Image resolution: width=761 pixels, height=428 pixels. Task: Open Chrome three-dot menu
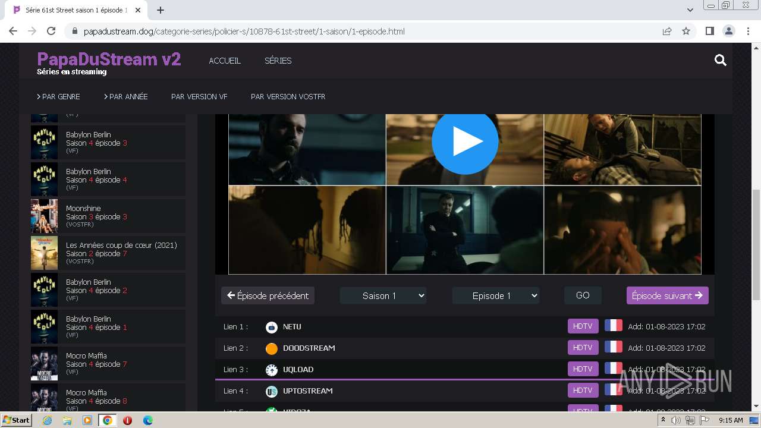[748, 31]
